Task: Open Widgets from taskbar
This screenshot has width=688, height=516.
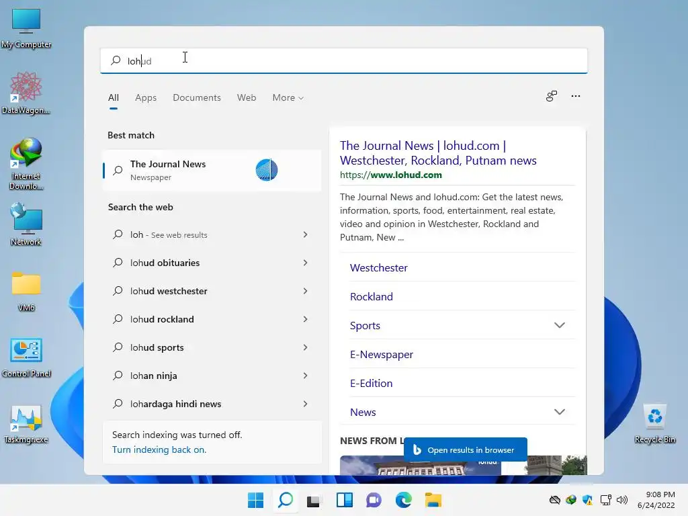Action: (x=345, y=500)
